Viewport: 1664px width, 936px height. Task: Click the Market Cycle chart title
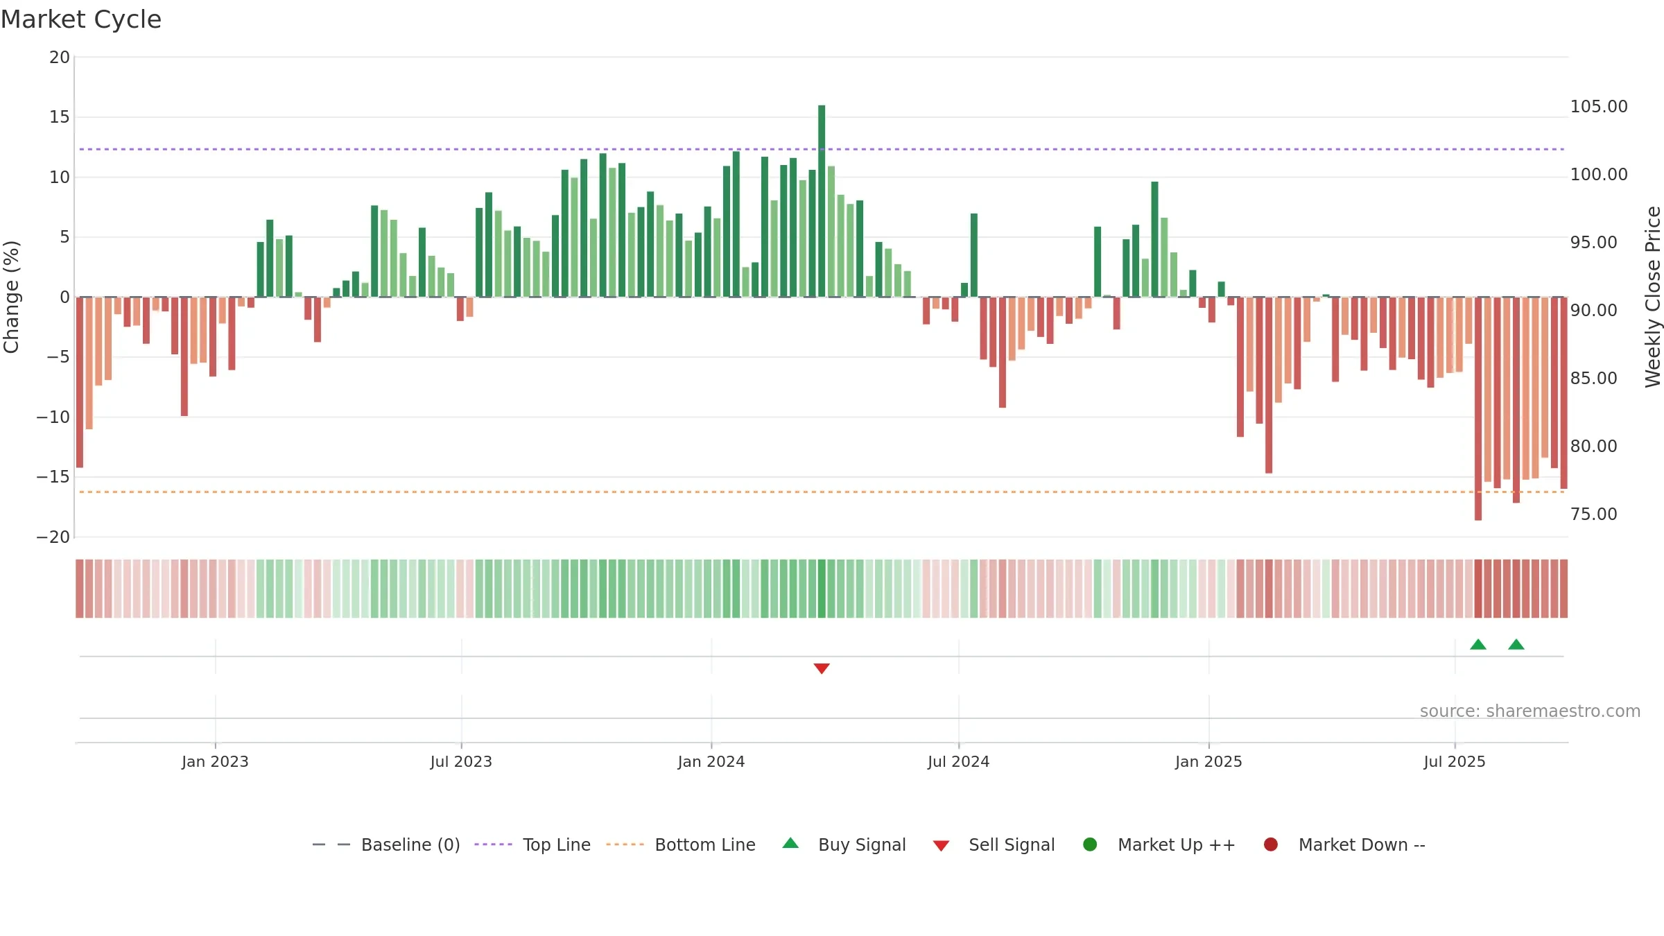click(x=81, y=19)
